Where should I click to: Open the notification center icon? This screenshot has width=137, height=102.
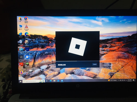click(134, 80)
